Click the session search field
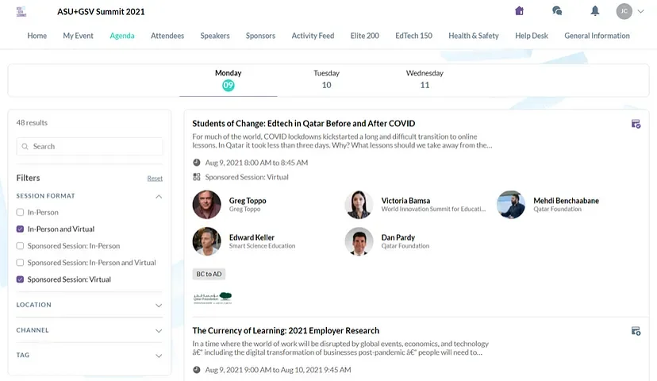657x381 pixels. click(x=90, y=147)
